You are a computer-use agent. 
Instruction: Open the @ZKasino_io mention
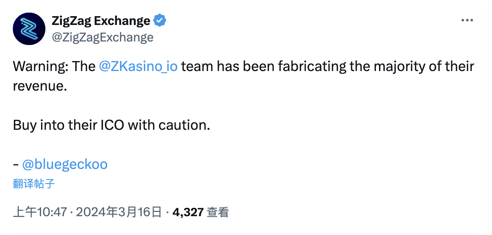tap(138, 66)
